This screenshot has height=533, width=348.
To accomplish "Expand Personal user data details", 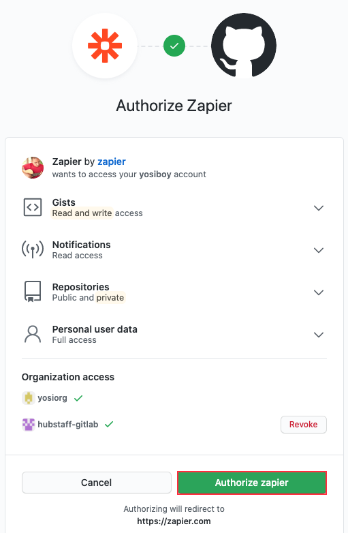I will coord(319,335).
